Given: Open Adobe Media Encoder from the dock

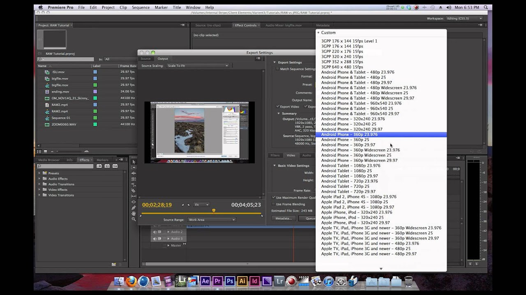Looking at the screenshot, I should coord(267,281).
